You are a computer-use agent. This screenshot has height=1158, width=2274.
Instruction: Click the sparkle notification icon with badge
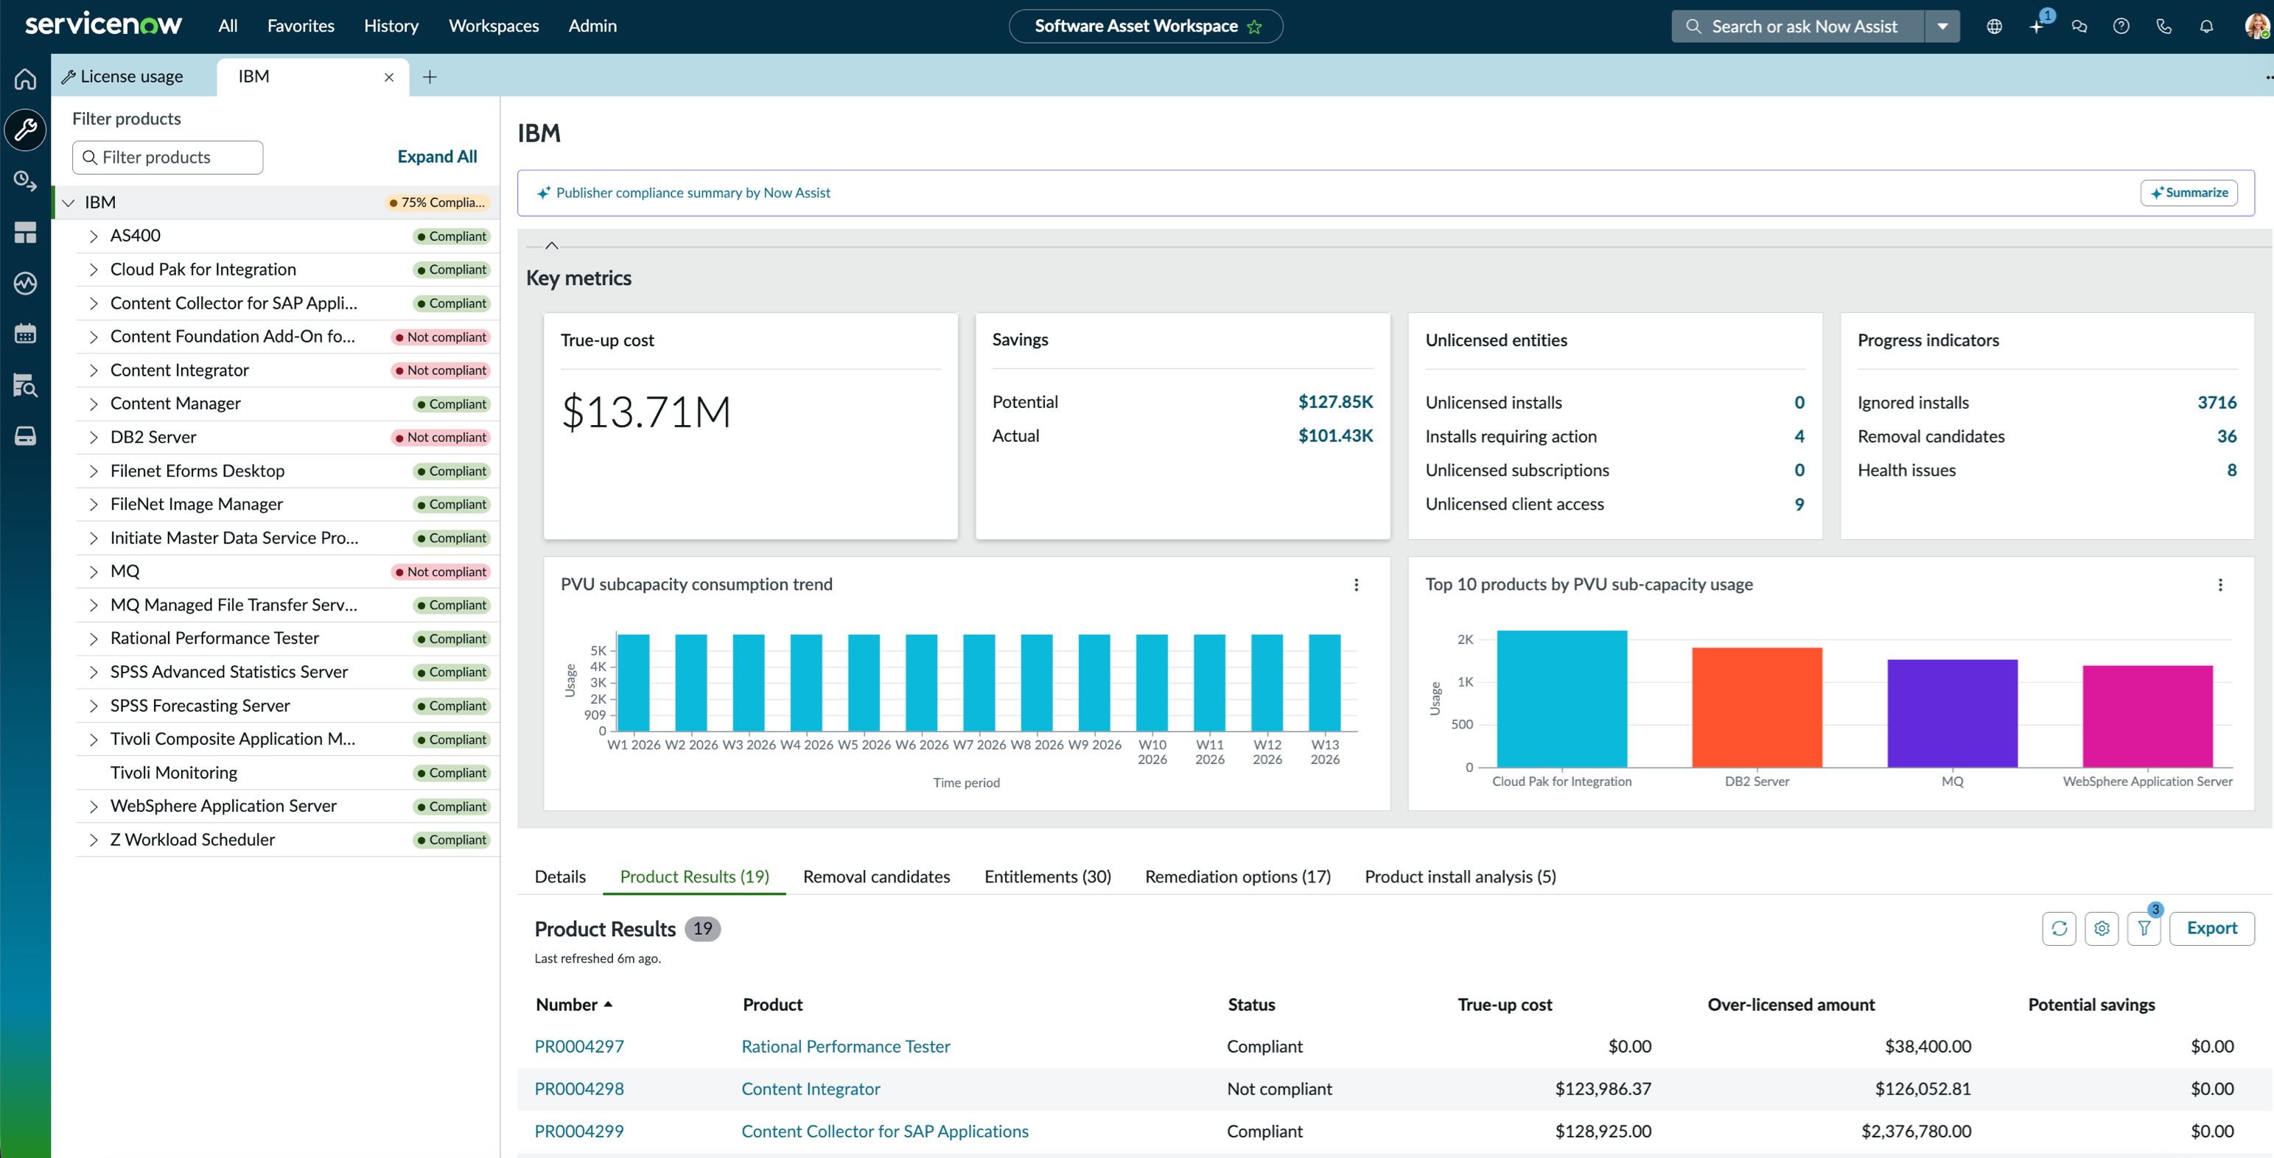2037,27
